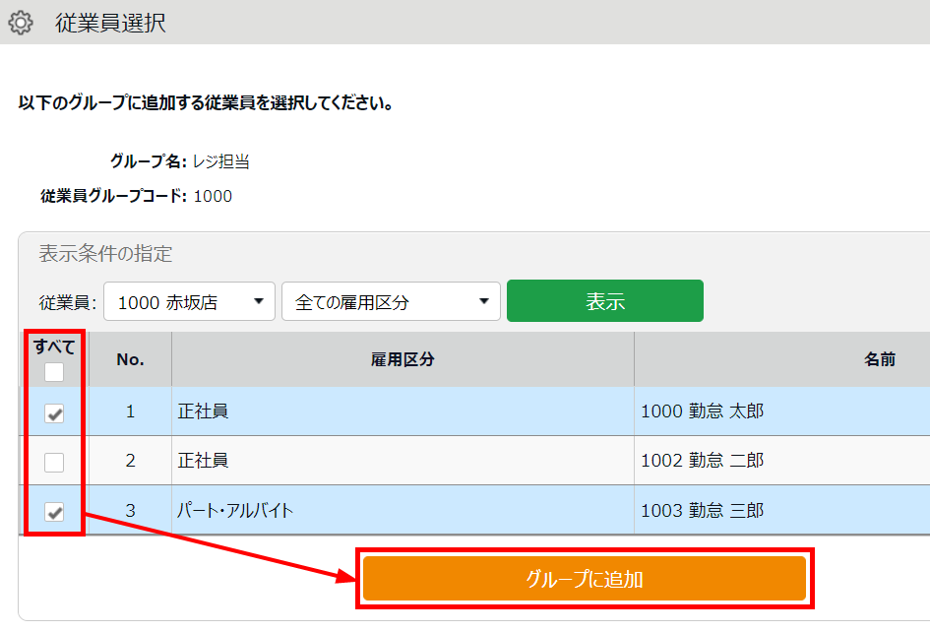Click the 雇用区分 column header
Screen dimensions: 930x632
point(403,359)
